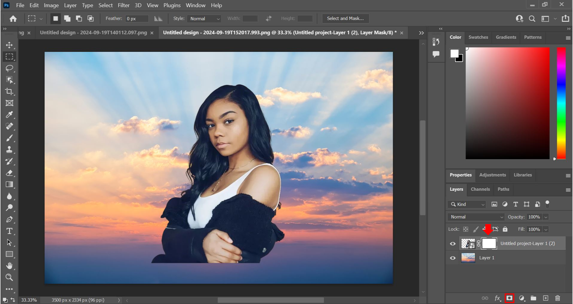
Task: Select the Eraser tool
Action: click(x=9, y=173)
